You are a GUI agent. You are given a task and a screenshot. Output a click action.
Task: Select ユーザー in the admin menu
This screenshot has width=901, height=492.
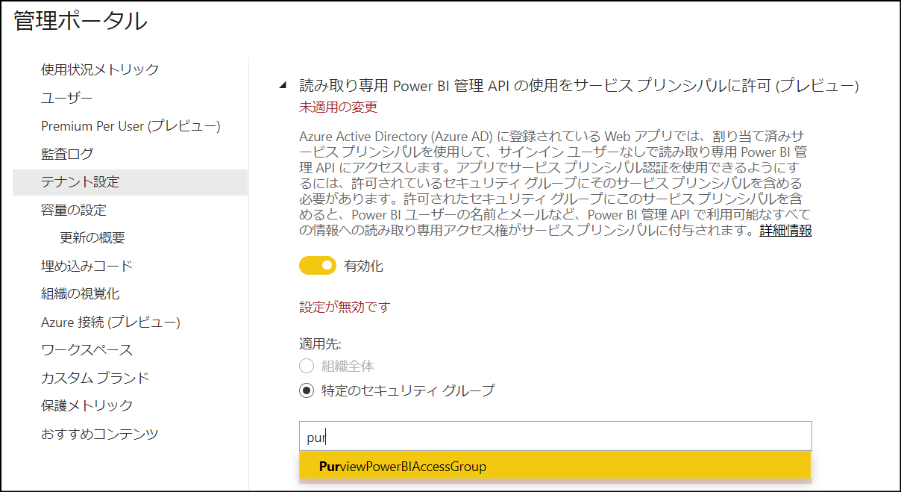pyautogui.click(x=66, y=98)
